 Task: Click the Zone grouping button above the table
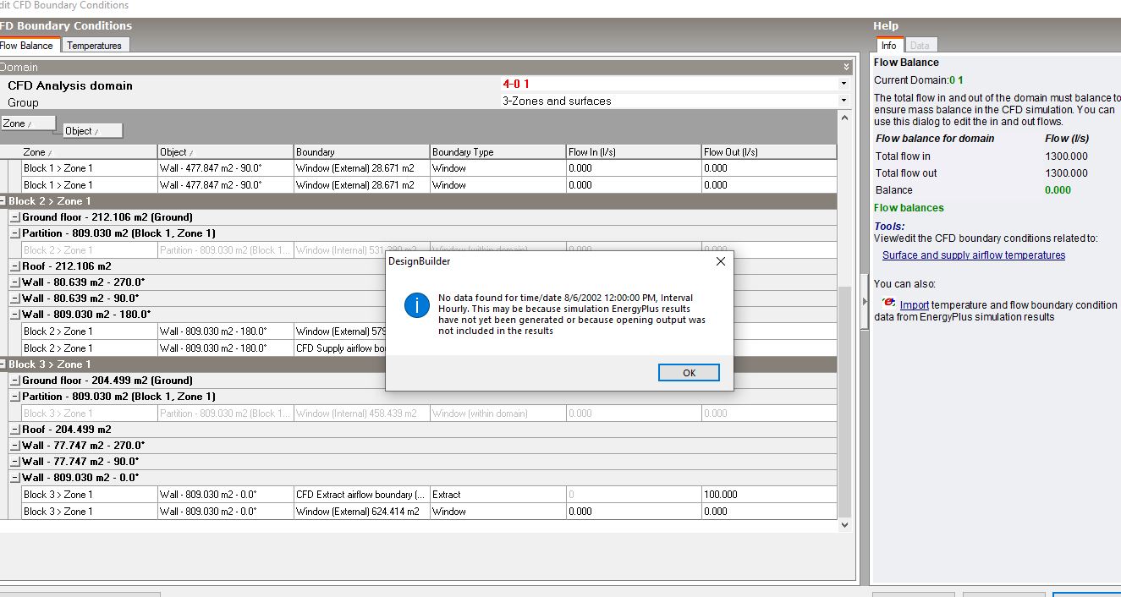pos(28,123)
